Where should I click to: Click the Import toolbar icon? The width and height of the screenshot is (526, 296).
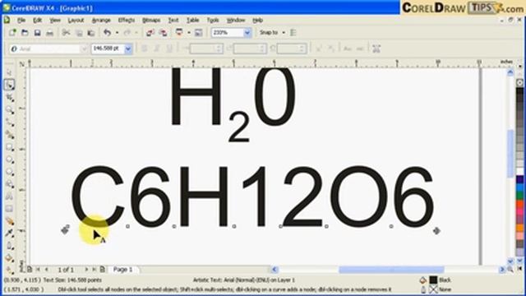pyautogui.click(x=150, y=33)
